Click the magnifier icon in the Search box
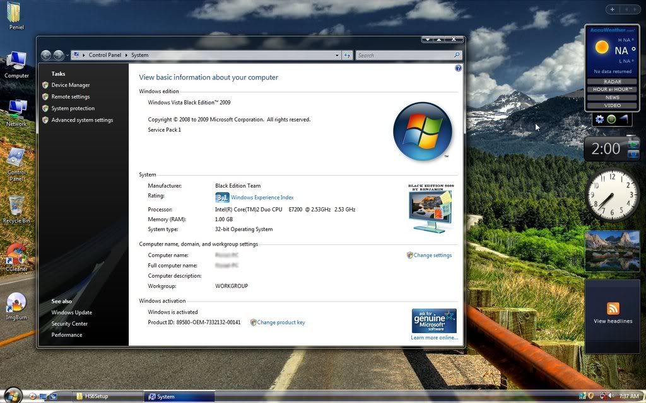Image resolution: width=646 pixels, height=403 pixels. (x=457, y=55)
